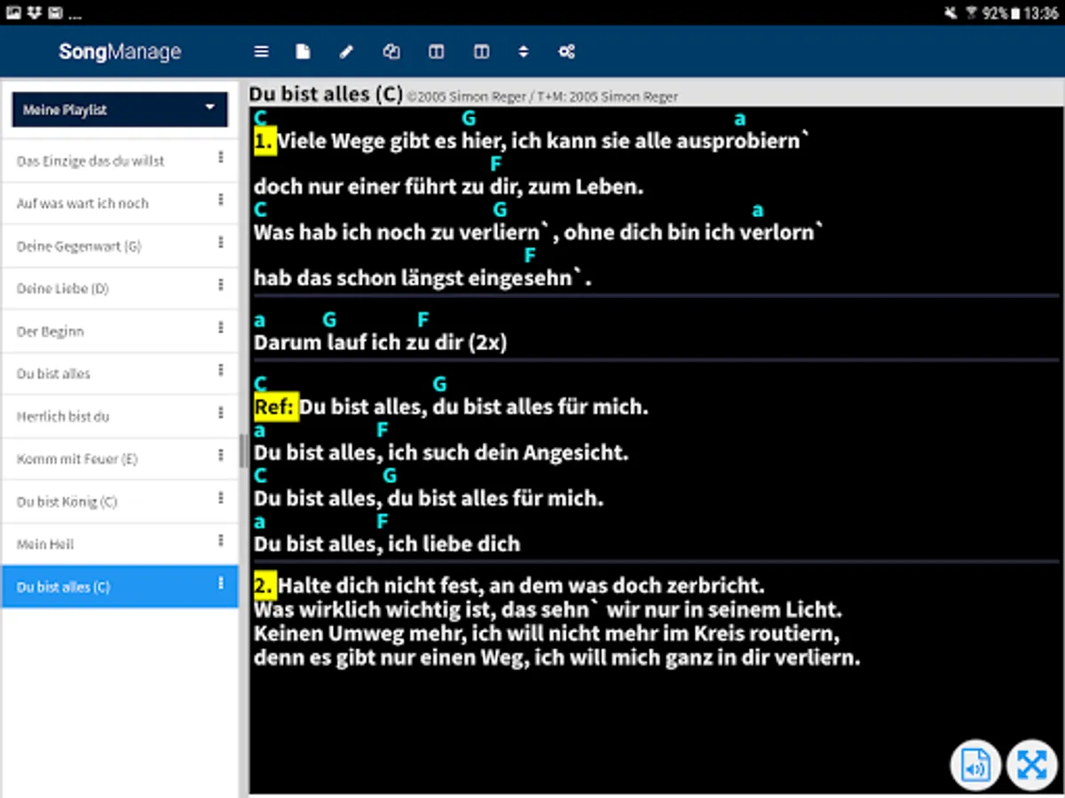Click the pencil edit icon
Screen dimensions: 1065x798
[346, 52]
